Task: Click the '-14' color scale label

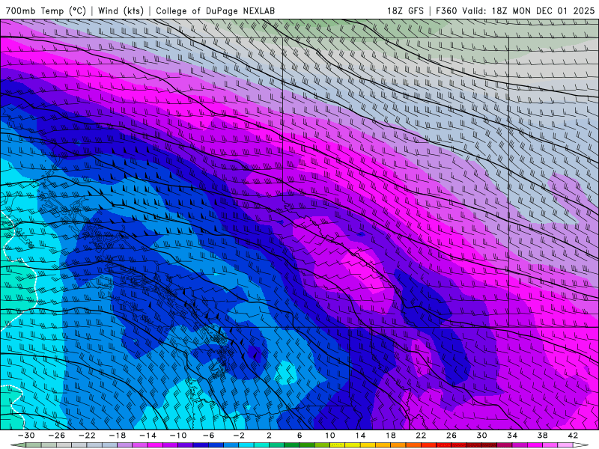Action: click(148, 436)
